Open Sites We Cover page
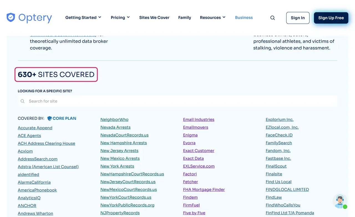 pyautogui.click(x=154, y=18)
